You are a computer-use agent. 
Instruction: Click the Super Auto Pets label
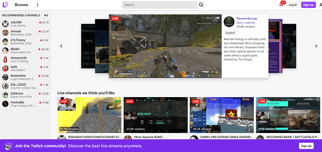[21, 97]
